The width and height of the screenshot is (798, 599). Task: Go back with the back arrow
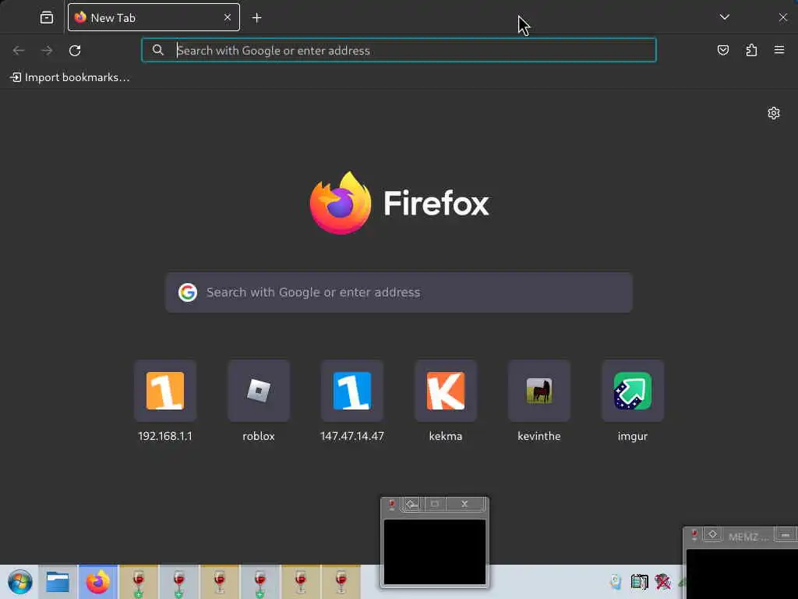[x=19, y=51]
